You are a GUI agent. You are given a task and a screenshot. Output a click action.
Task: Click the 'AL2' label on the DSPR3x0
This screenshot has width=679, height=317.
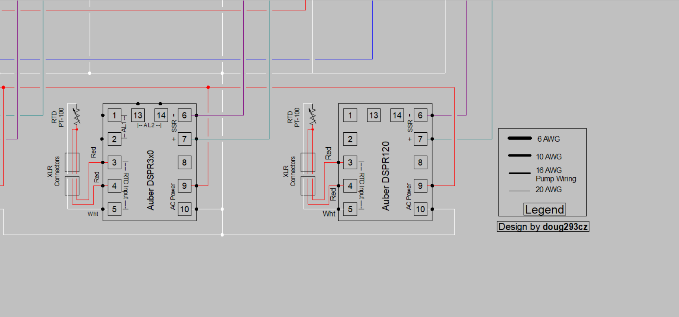[149, 125]
